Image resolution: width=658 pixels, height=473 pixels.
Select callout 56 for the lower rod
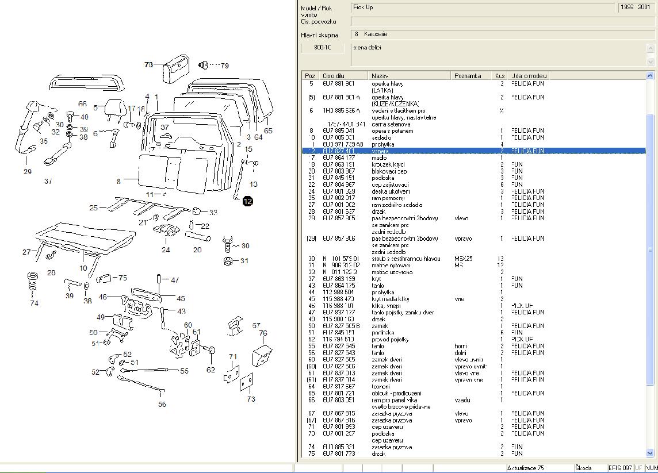pos(162,405)
